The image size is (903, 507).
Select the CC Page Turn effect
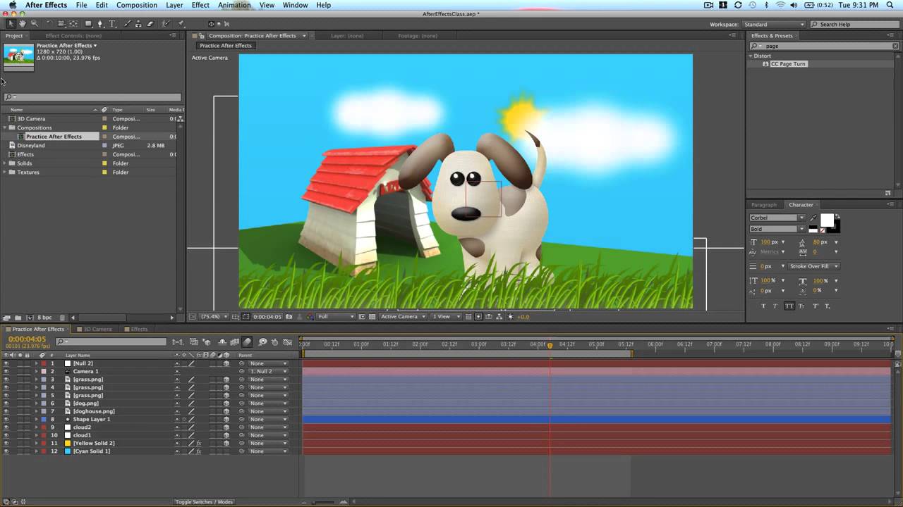coord(788,64)
